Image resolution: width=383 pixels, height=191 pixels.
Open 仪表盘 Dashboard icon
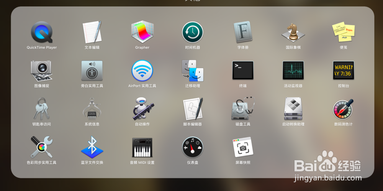point(193,147)
